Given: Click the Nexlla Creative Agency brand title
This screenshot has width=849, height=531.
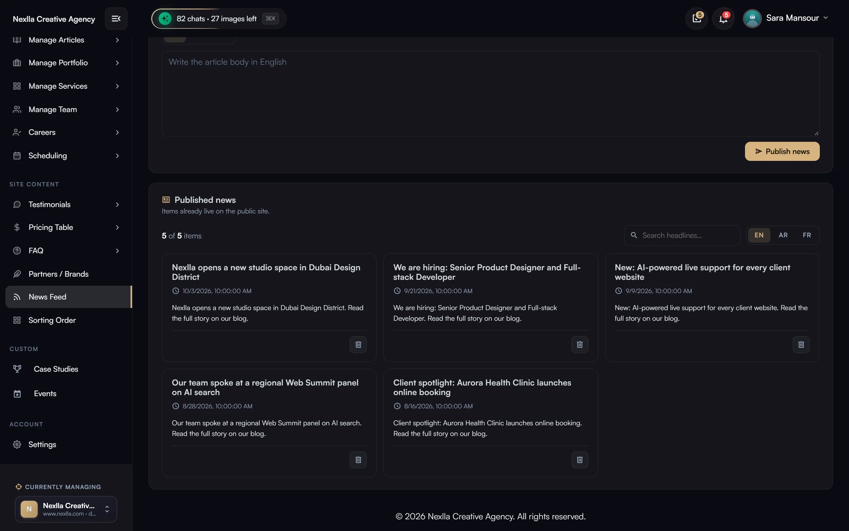Looking at the screenshot, I should 54,19.
